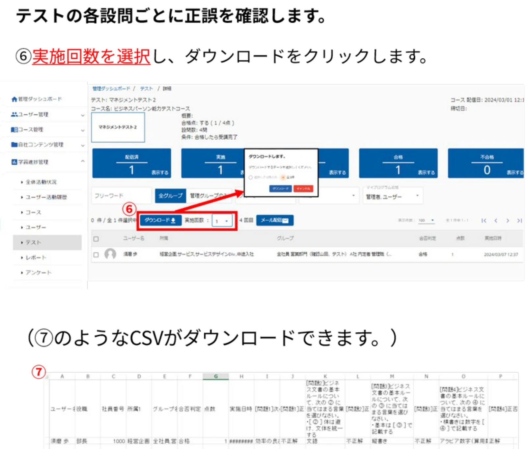
Task: Select the first radio option in download dialog
Action: 251,177
